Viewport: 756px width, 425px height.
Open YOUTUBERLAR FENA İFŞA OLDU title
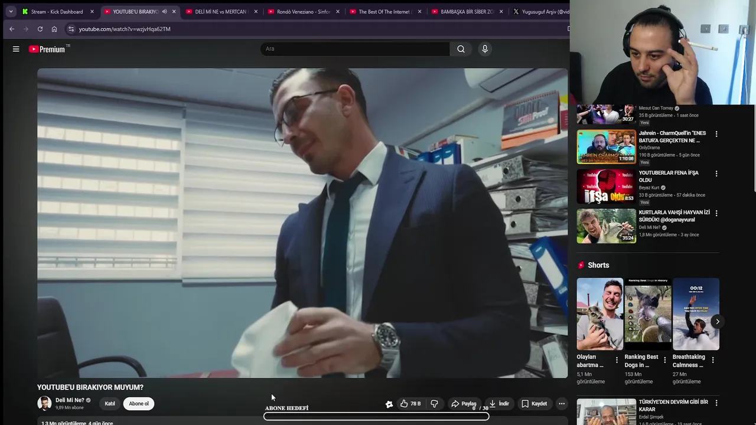click(669, 176)
